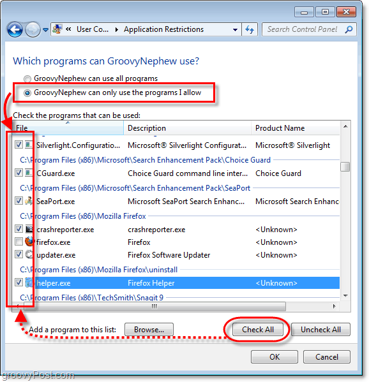The image size is (369, 382).
Task: Uncheck the SeaPort.exe checkbox
Action: (19, 201)
